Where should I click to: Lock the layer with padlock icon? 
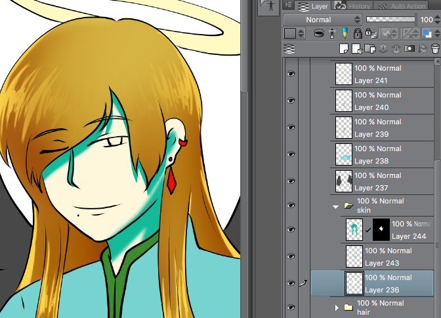pyautogui.click(x=358, y=33)
